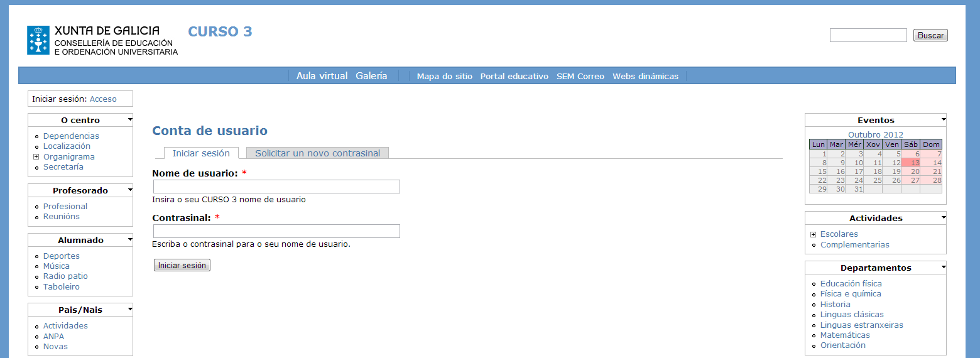
Task: Open the Matemáticas department link
Action: (845, 335)
